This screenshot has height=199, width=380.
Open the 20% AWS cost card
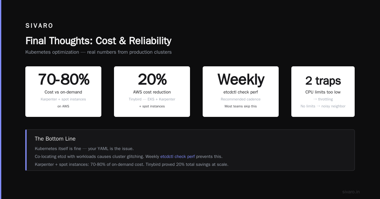(x=152, y=92)
